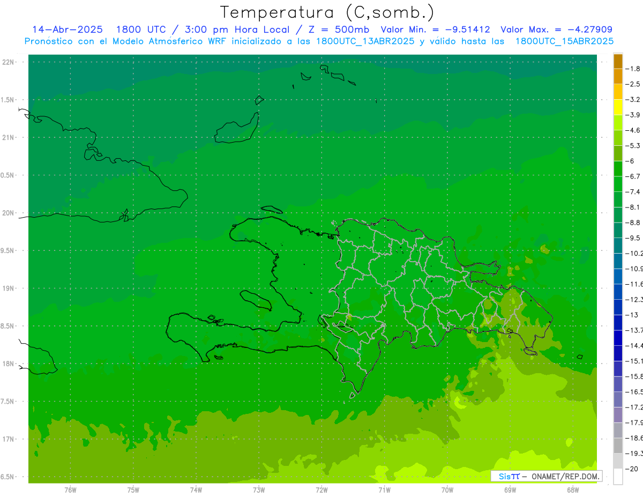The image size is (643, 497).
Task: Click the "1800UTC_15ABR2025" valid-until timestamp
Action: 564,41
